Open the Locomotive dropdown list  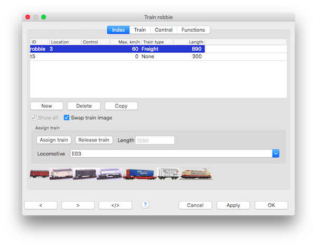click(275, 154)
